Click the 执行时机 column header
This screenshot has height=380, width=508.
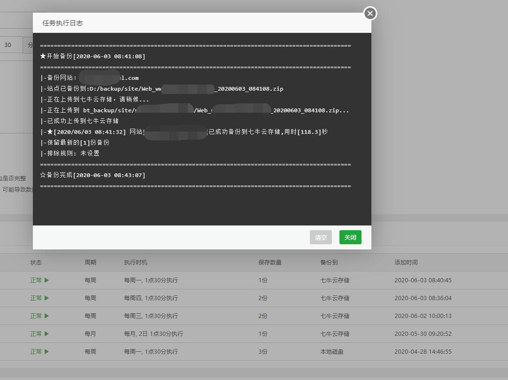pos(136,262)
